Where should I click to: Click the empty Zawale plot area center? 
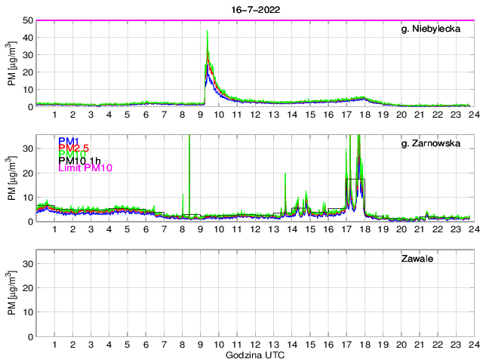(254, 293)
